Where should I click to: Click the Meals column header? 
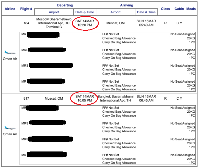click(x=191, y=9)
